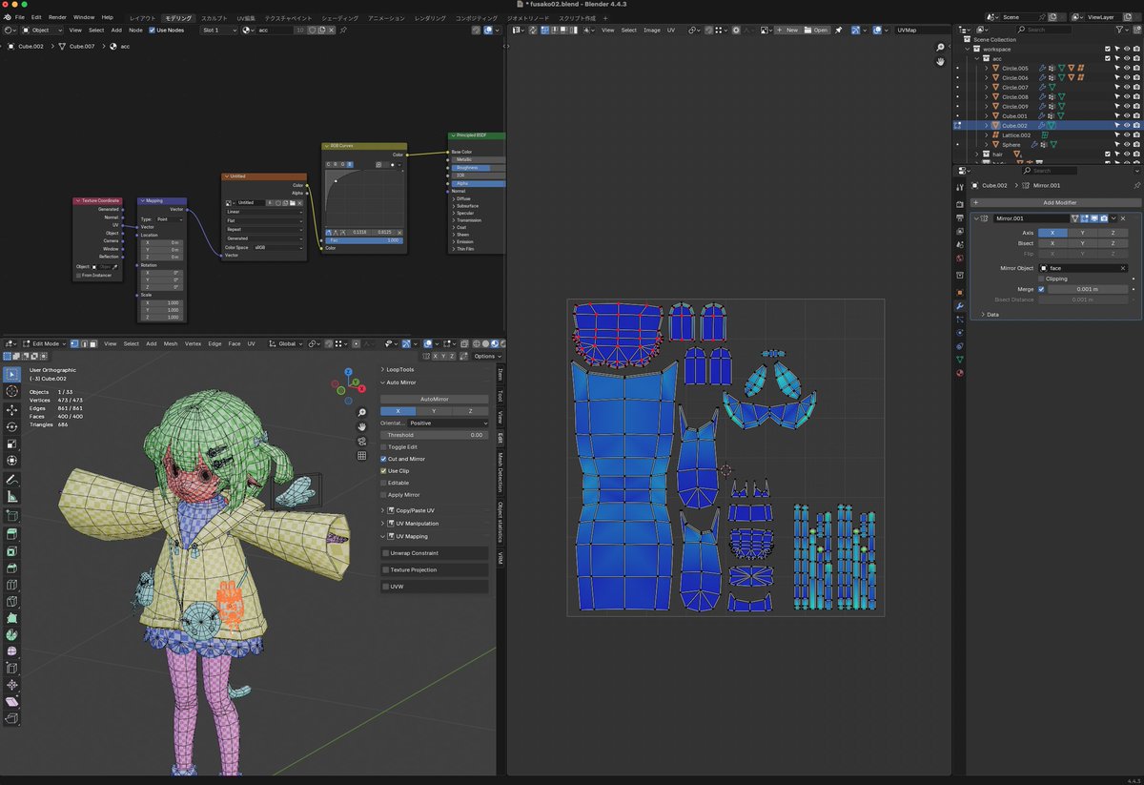The height and width of the screenshot is (785, 1144).
Task: Switch to vertex select mode in the 3D viewport
Action: 75,343
